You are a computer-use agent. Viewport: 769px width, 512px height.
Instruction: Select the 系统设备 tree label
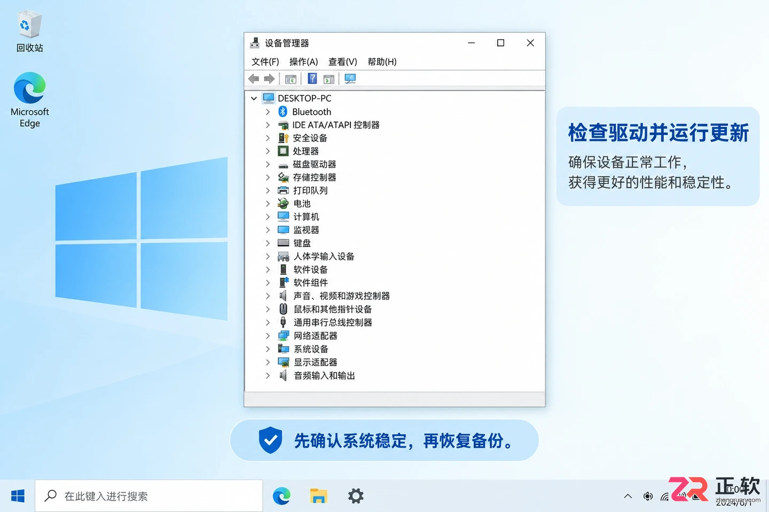point(311,349)
